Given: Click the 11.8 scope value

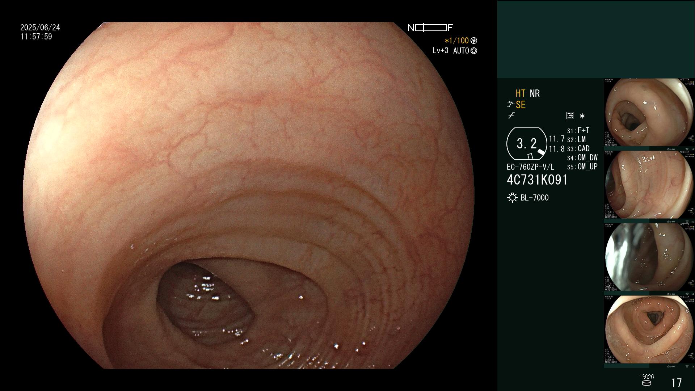Looking at the screenshot, I should (557, 149).
